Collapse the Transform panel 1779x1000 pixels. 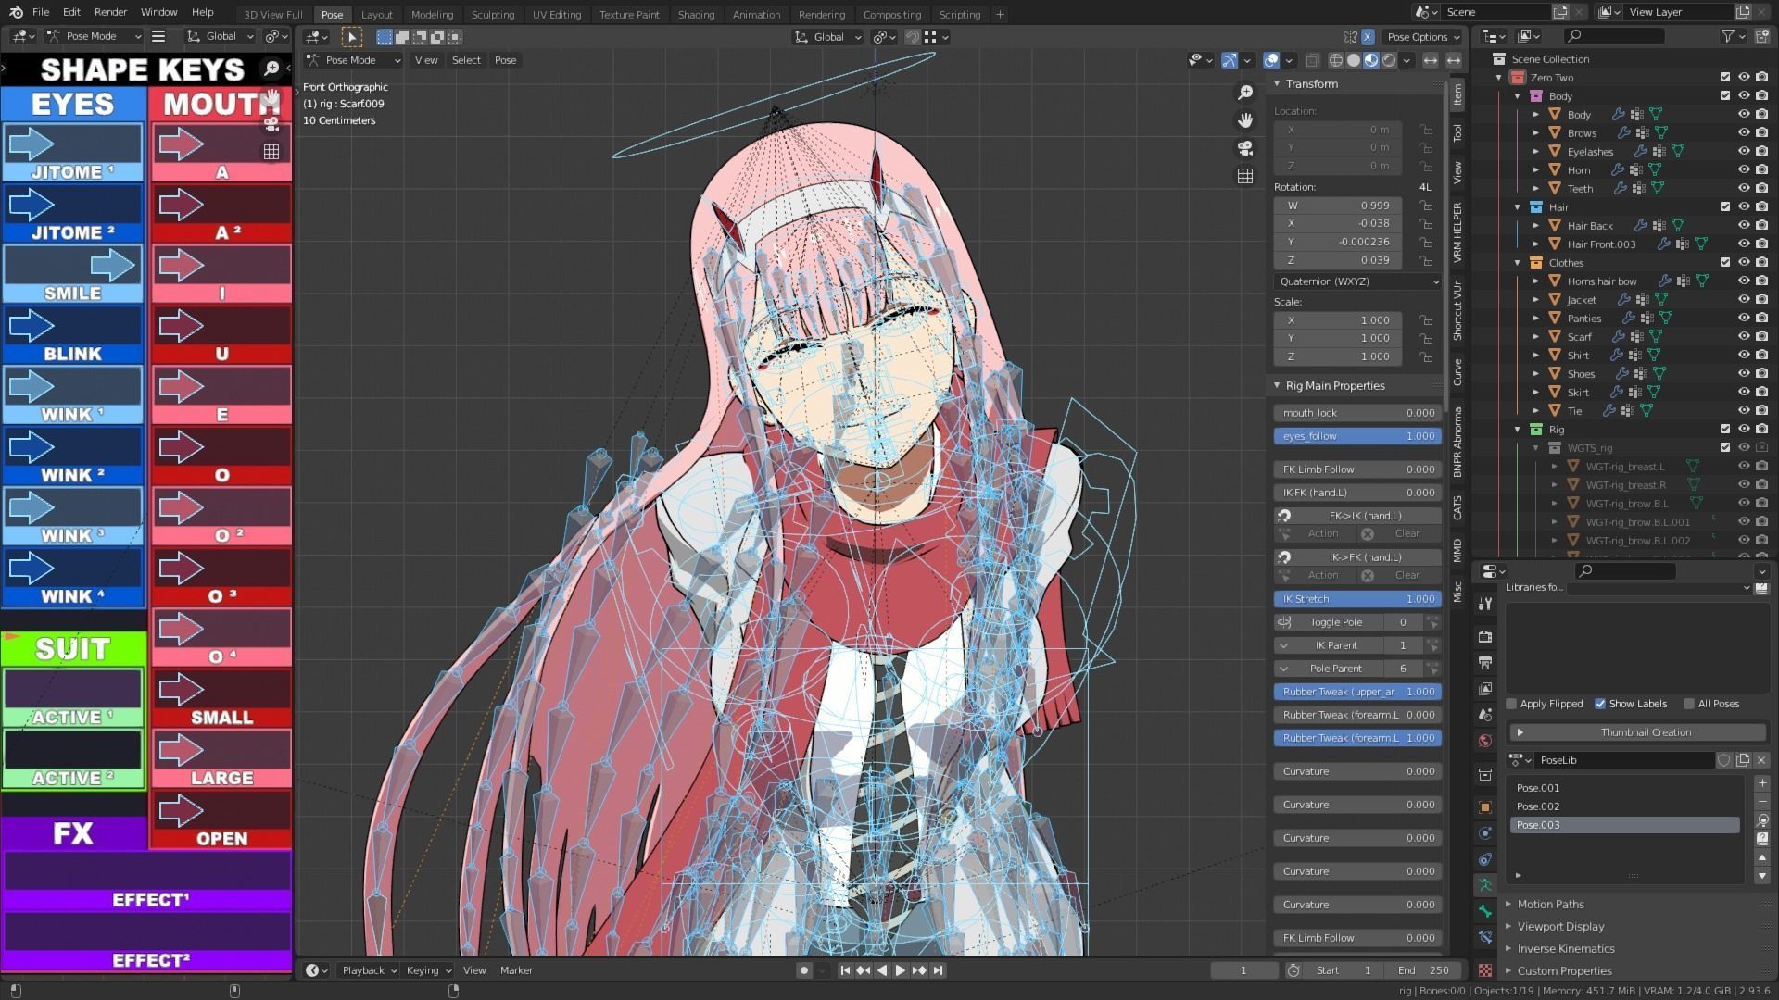1277,83
